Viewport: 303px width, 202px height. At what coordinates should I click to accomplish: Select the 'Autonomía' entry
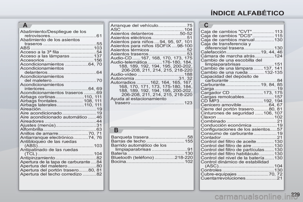[x=151, y=78]
